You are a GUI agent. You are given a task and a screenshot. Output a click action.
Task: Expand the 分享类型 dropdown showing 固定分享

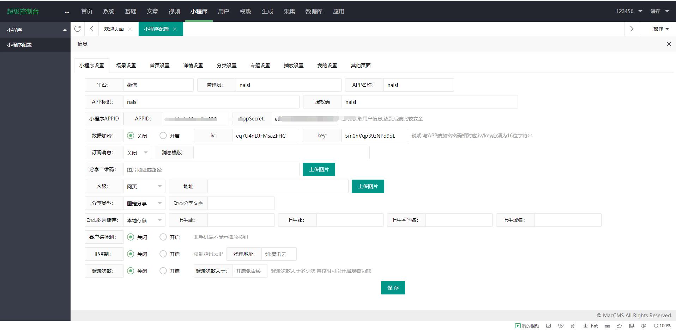[144, 203]
